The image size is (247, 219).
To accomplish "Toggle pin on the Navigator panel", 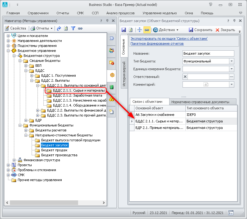I will [x=107, y=21].
